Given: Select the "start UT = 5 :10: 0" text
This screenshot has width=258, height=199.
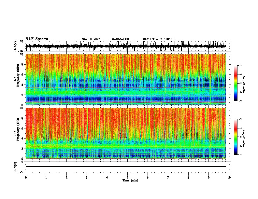Looking at the screenshot, I should pos(157,39).
